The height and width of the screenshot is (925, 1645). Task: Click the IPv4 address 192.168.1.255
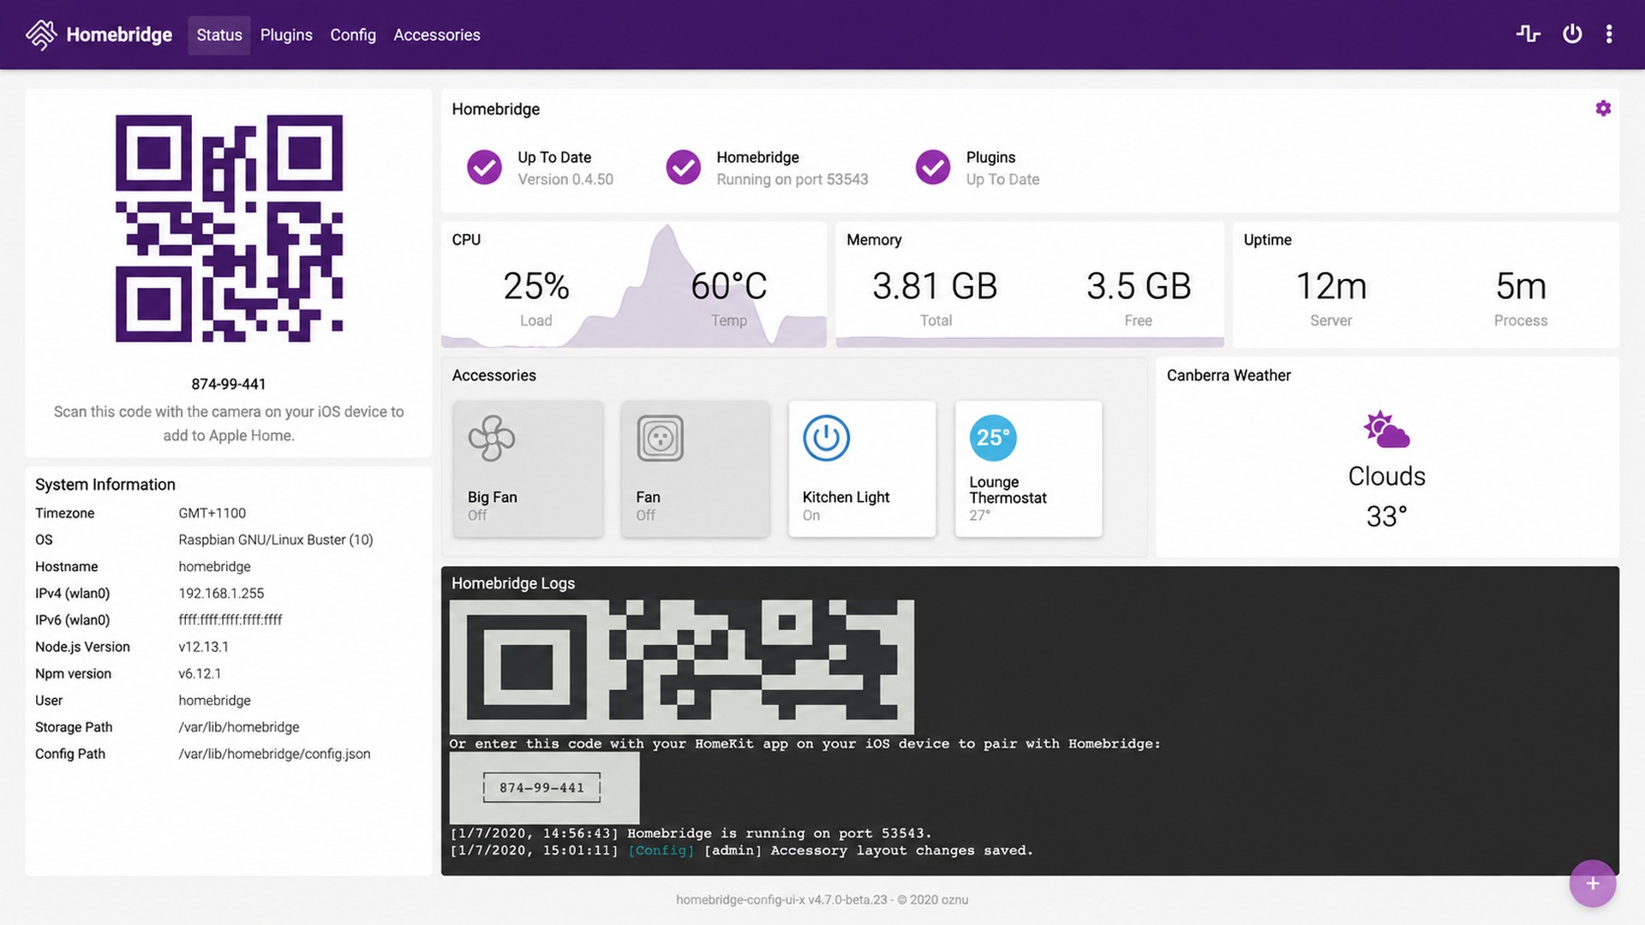click(221, 594)
